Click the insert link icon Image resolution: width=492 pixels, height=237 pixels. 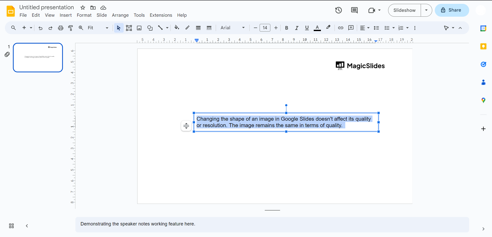340,28
